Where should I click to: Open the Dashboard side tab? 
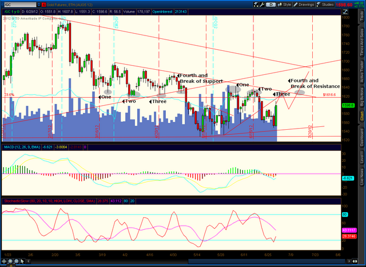(x=362, y=137)
